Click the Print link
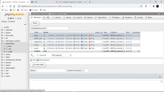The height and width of the screenshot is (92, 164). pos(33,60)
